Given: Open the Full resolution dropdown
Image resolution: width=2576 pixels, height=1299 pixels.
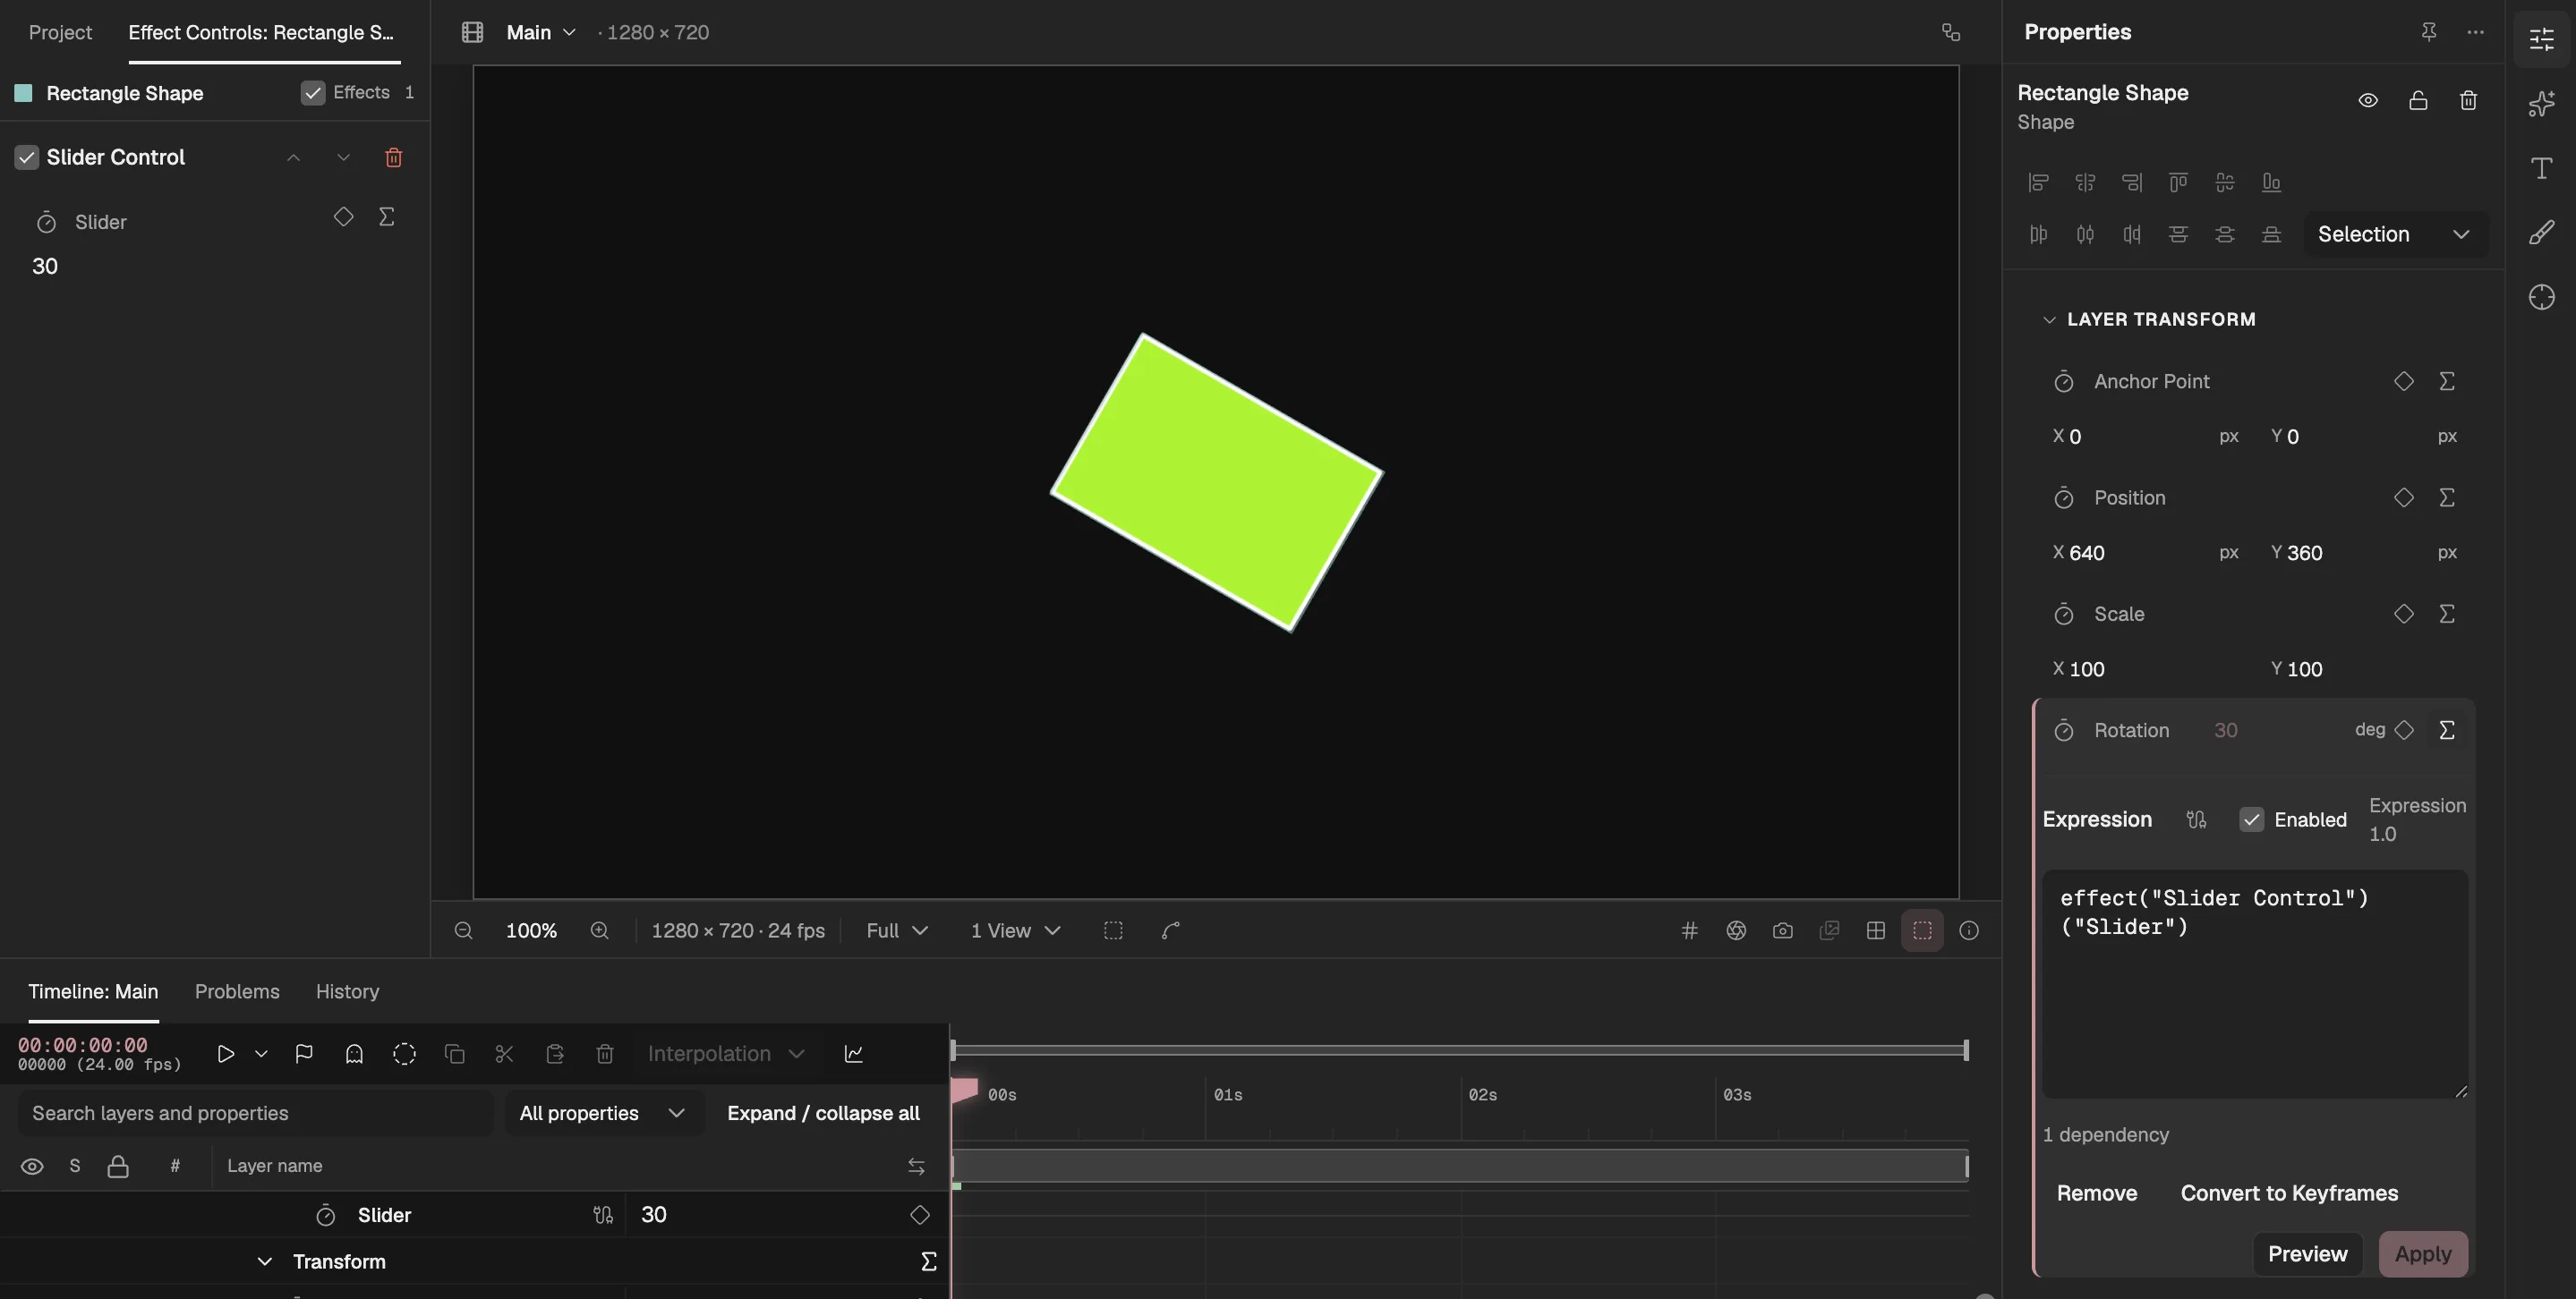Looking at the screenshot, I should pyautogui.click(x=896, y=930).
